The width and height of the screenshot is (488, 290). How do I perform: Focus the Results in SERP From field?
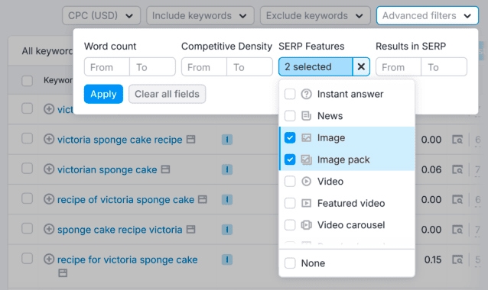click(x=399, y=66)
